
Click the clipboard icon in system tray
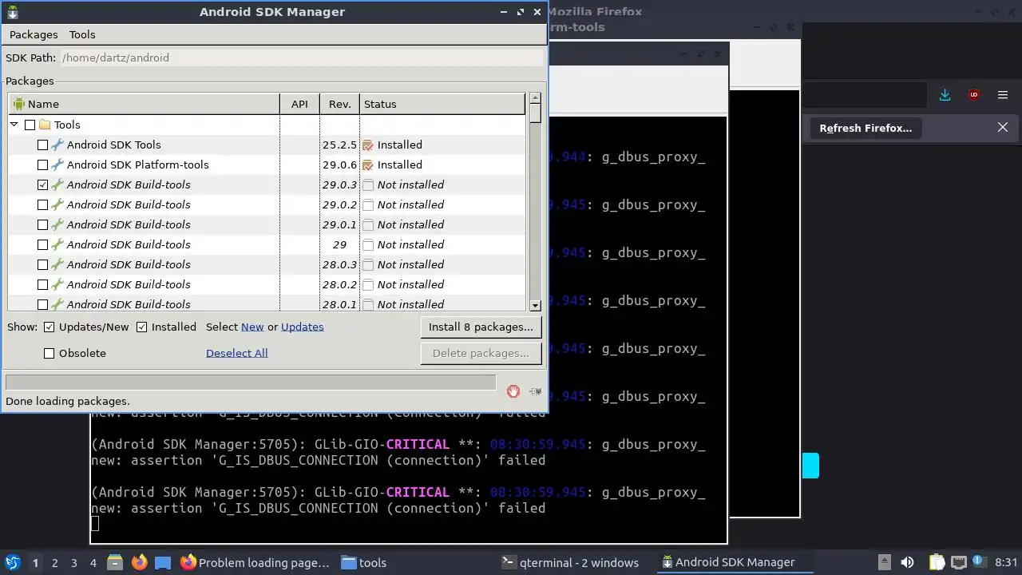(x=937, y=562)
